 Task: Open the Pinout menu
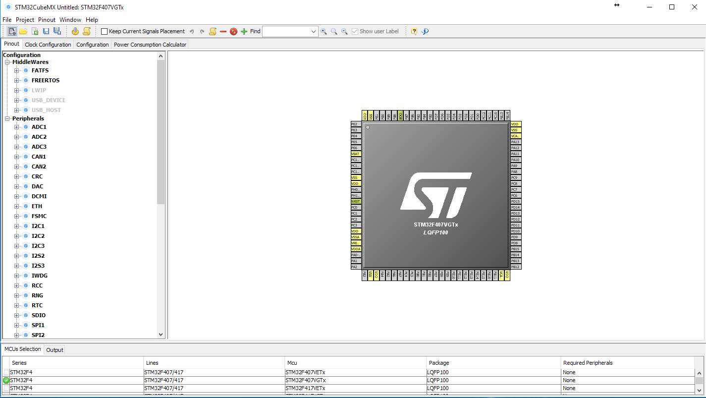(47, 20)
